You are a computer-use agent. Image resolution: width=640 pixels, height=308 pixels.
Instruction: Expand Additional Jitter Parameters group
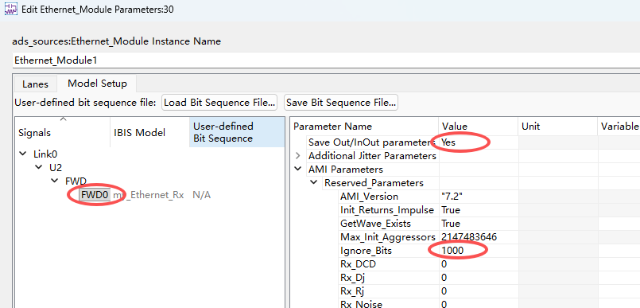[297, 156]
